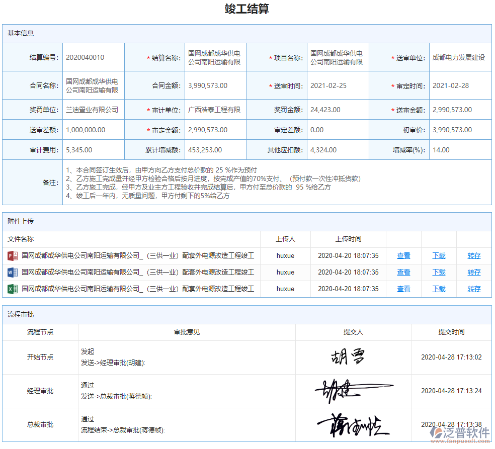Image resolution: width=495 pixels, height=449 pixels.
Task: Click 胡雪 signature in 开始节点 row
Action: pyautogui.click(x=348, y=356)
